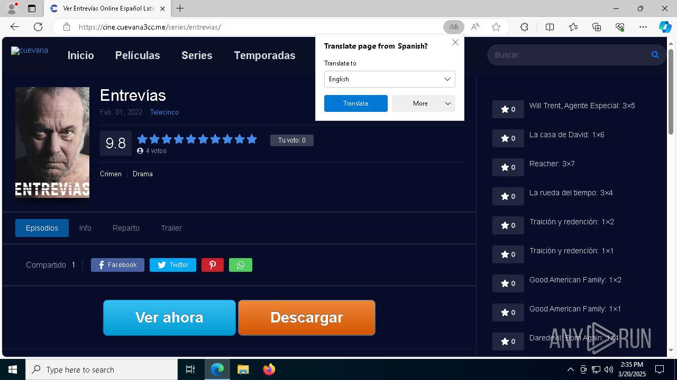Screen dimensions: 677x380
Task: Click the Windows taskbar search box
Action: (102, 369)
